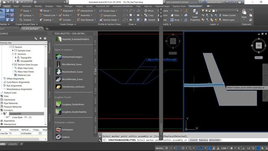Open the Annotate ribbon tab
Screen dimensions: 268x151
(27, 6)
